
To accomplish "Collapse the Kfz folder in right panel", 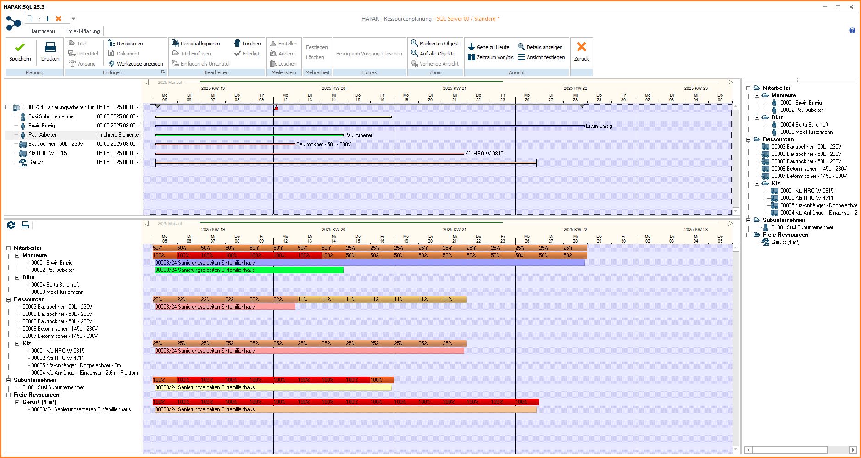I will [757, 183].
